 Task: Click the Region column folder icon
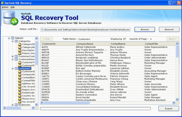click(x=20, y=90)
